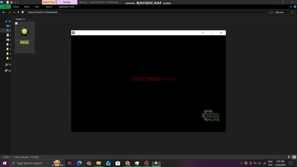The image size is (297, 167).
Task: Click the red Username 666 text
Action: point(153,79)
